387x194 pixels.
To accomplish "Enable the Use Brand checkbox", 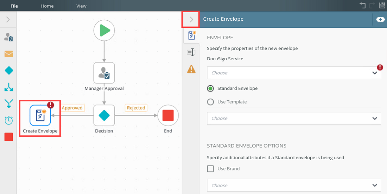I will click(x=211, y=169).
